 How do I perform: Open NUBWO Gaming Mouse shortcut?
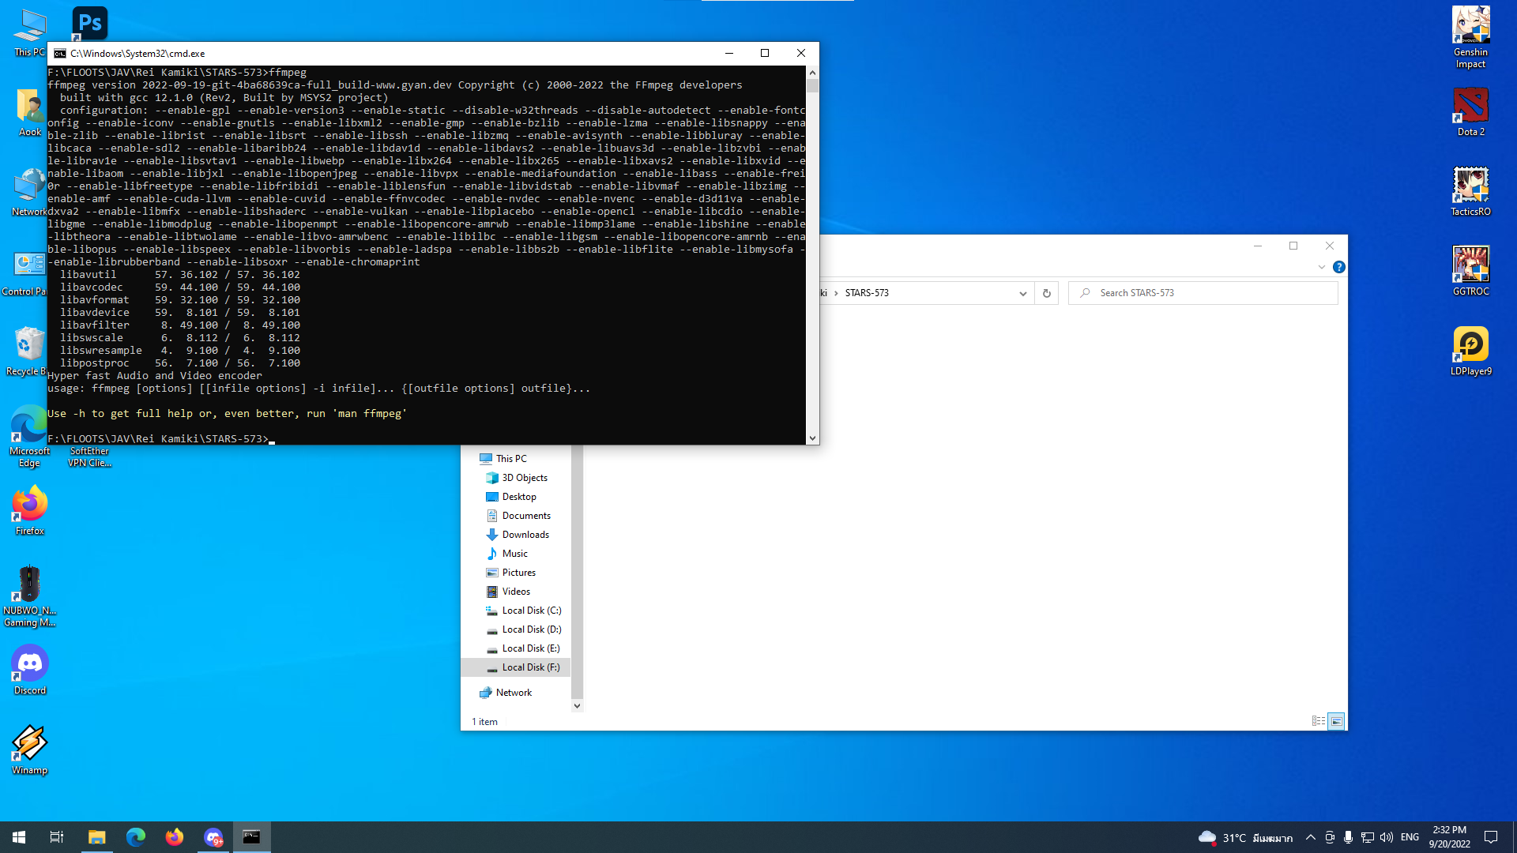[x=29, y=596]
